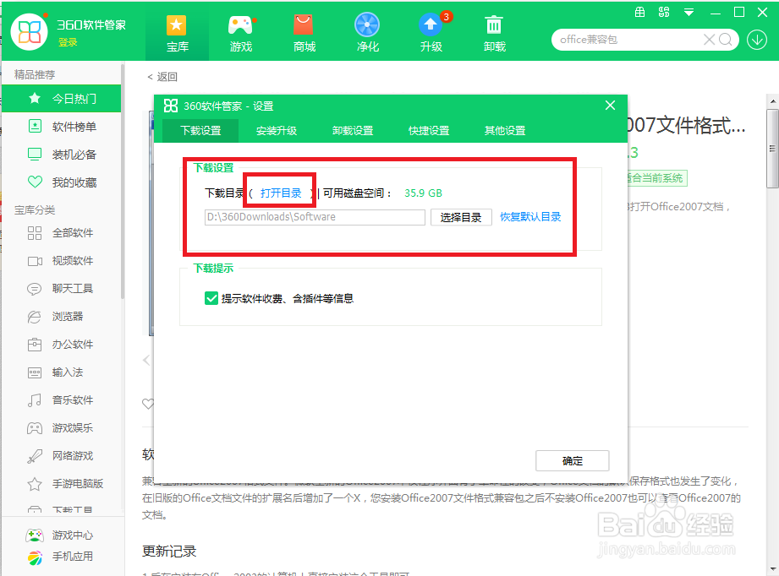Switch to 安装升级 tab
The width and height of the screenshot is (779, 576).
[x=277, y=130]
